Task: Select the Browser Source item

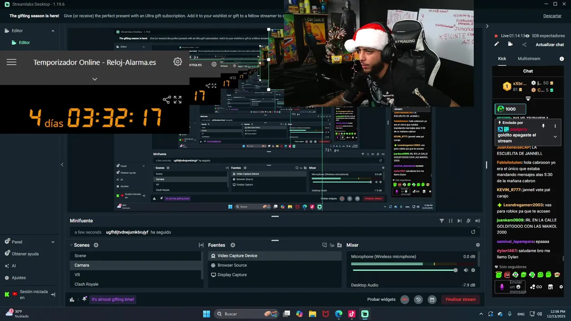Action: coord(275,265)
